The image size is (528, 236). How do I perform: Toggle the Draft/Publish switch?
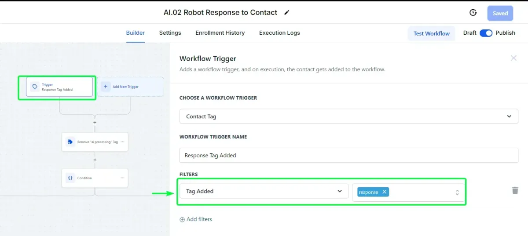(486, 33)
